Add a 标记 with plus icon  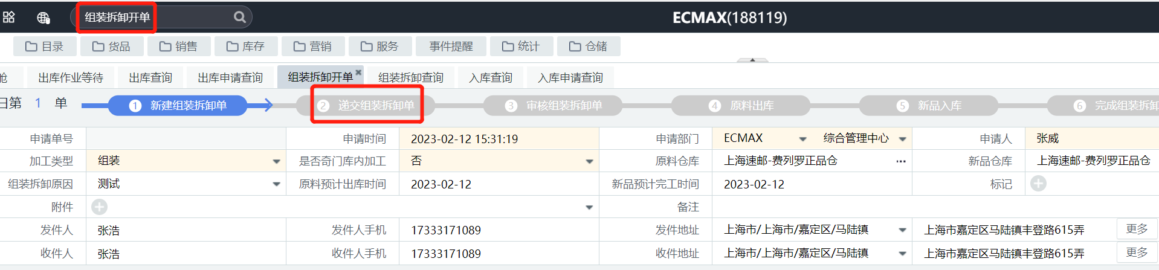1038,184
